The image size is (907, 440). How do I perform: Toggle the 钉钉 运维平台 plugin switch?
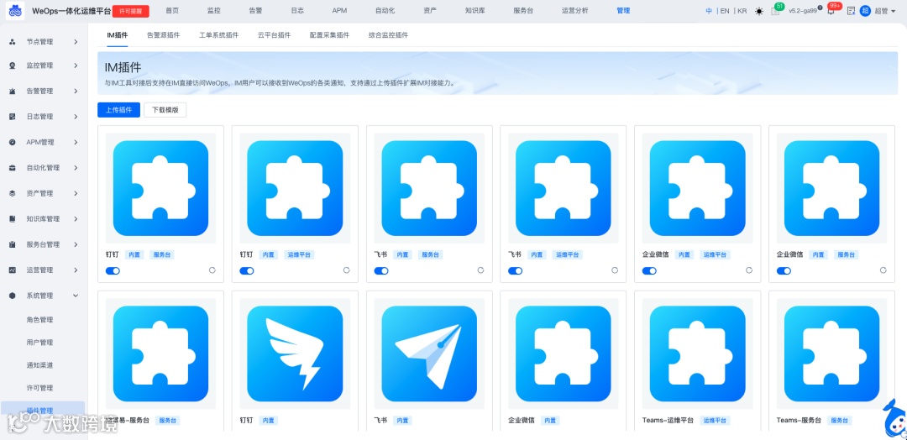click(x=247, y=270)
